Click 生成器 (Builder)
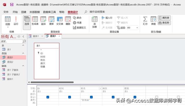Screen dimensions: 185x106 tap(107, 28)
